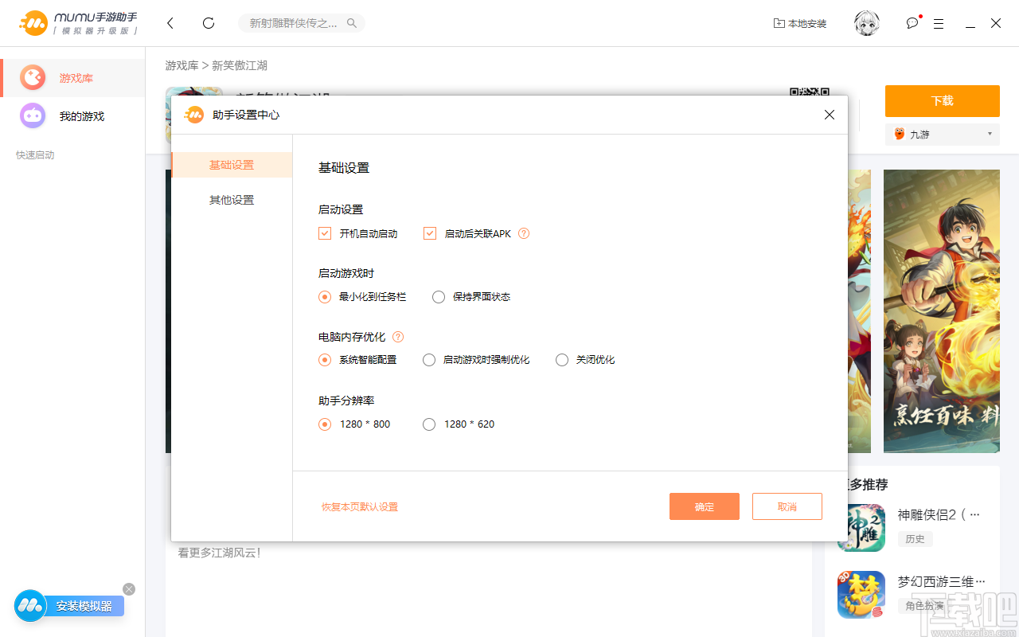Select the 1280 * 620 resolution option
This screenshot has width=1019, height=637.
(429, 424)
